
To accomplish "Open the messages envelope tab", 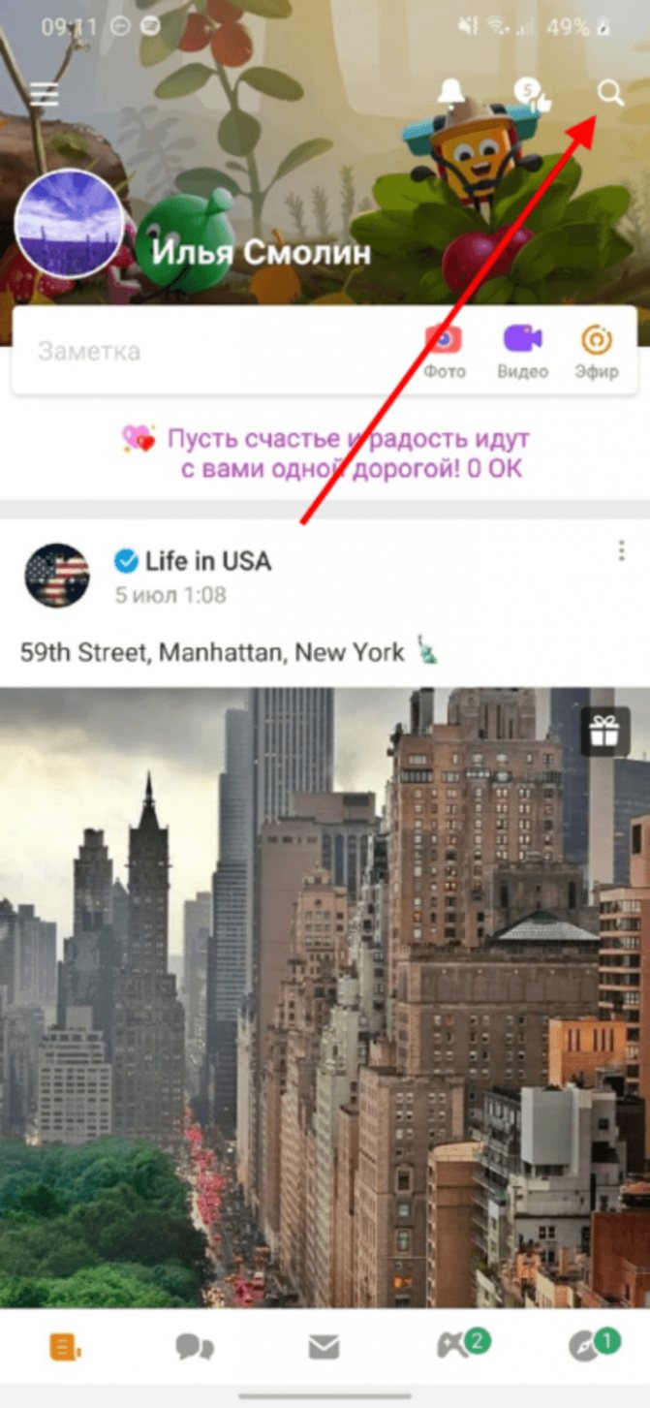I will click(x=324, y=1347).
